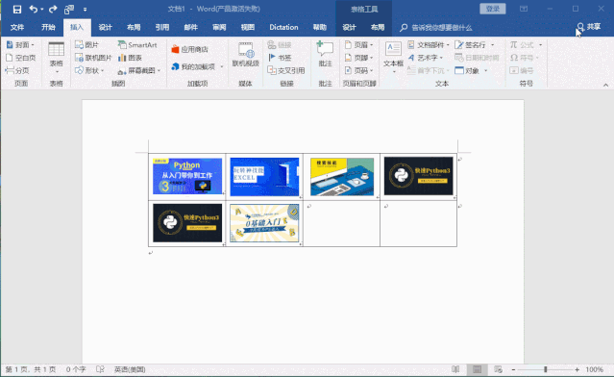Image resolution: width=614 pixels, height=377 pixels.
Task: Insert online video with 联机视频
Action: (x=246, y=55)
